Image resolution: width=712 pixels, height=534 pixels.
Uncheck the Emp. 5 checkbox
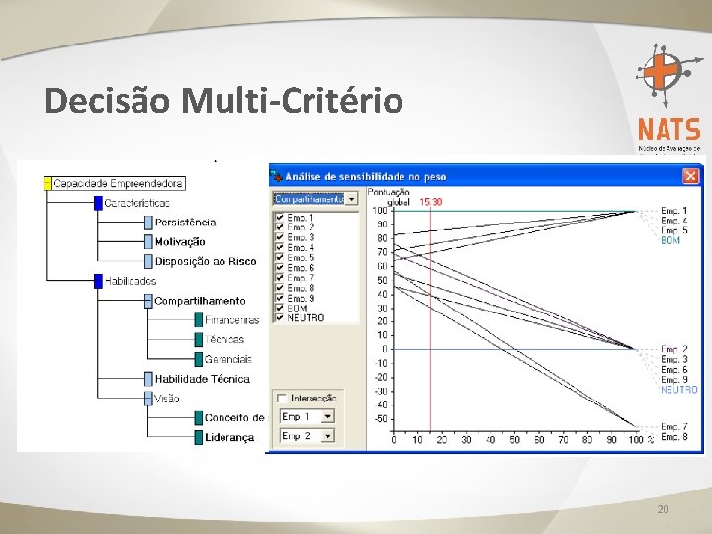280,257
